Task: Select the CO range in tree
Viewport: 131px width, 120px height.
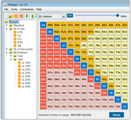Action: [19, 39]
